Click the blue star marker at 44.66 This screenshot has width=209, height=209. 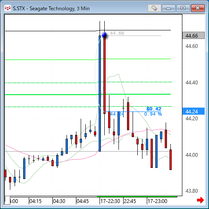point(104,35)
